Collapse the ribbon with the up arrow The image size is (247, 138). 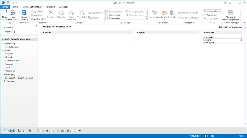coord(244,23)
